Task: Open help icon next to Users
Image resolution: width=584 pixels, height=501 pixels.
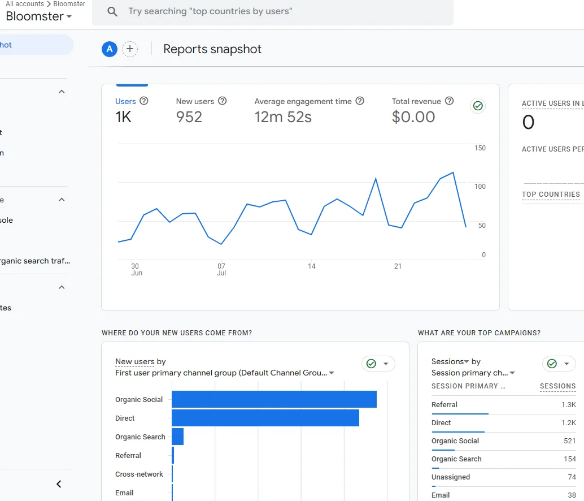Action: point(144,101)
